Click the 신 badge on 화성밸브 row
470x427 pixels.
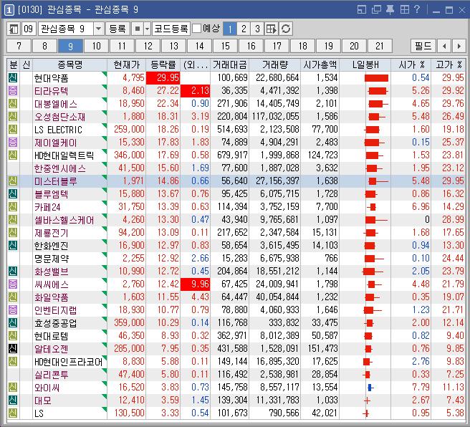pos(13,272)
